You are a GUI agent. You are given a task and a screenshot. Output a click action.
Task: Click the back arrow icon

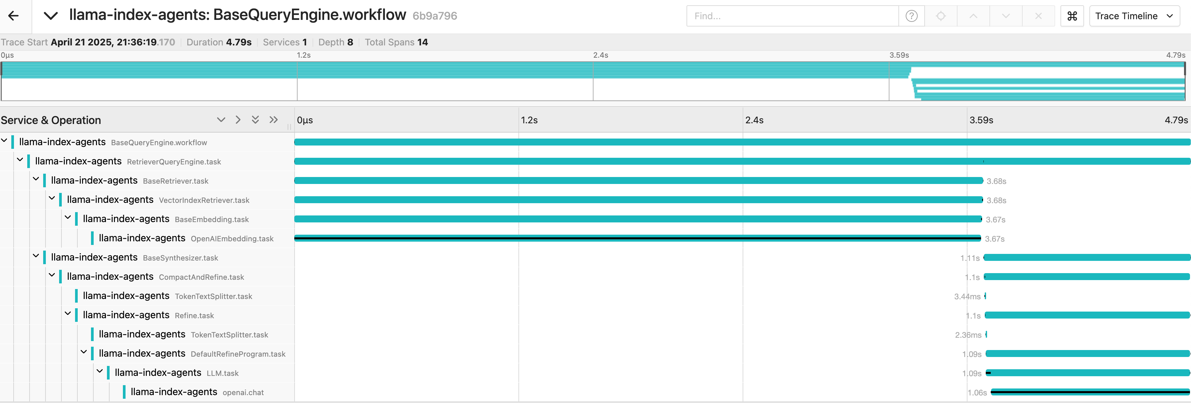click(14, 16)
